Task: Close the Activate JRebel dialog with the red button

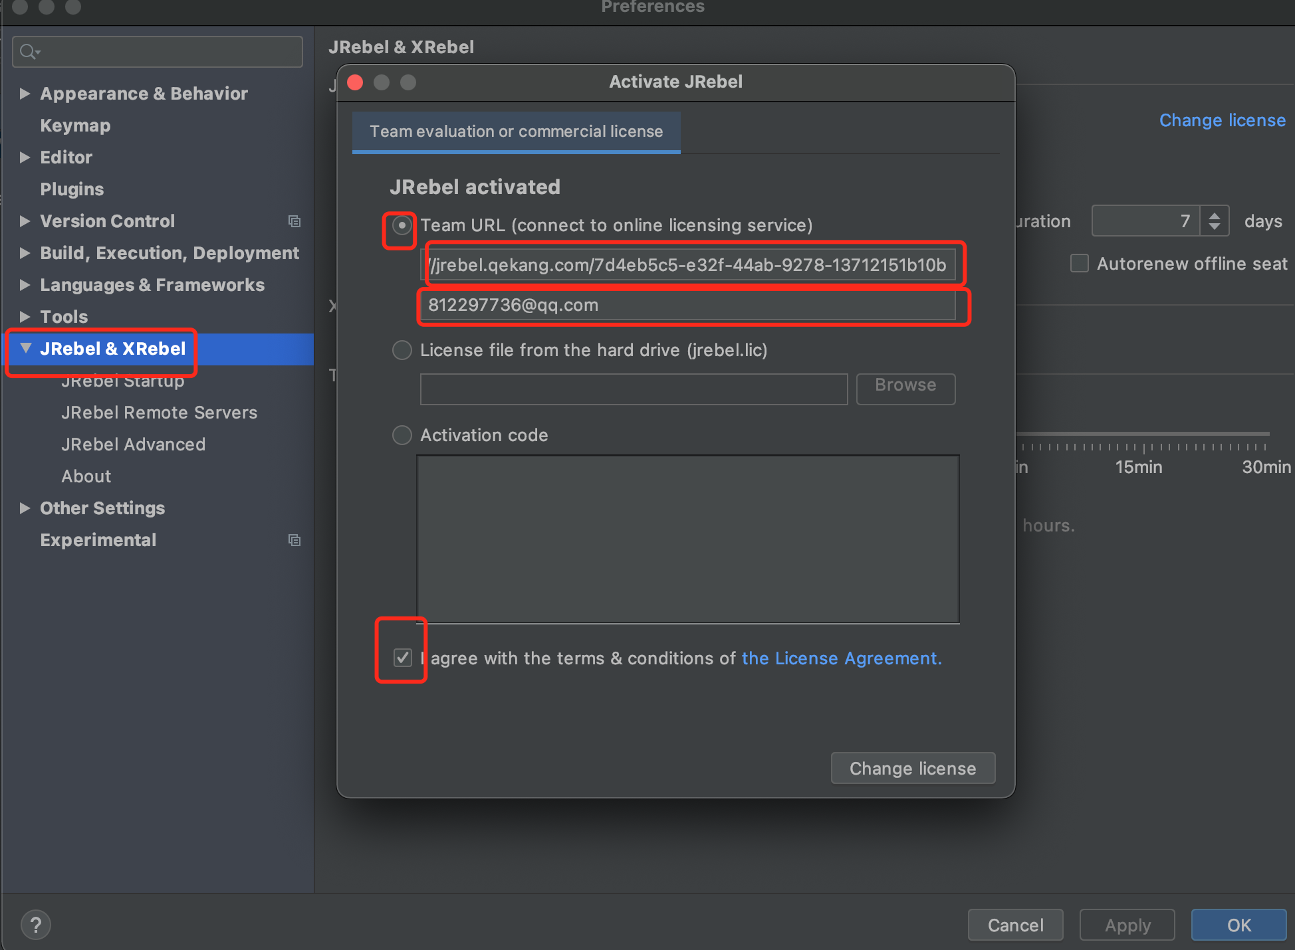Action: point(356,82)
